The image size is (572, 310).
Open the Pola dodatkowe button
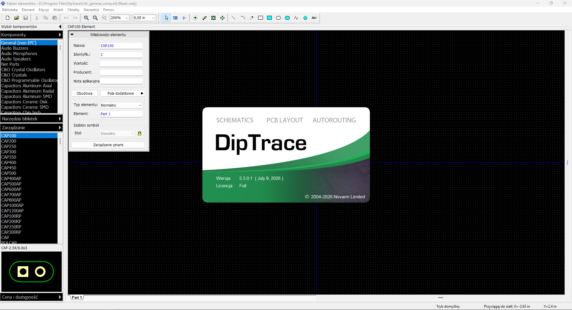123,94
